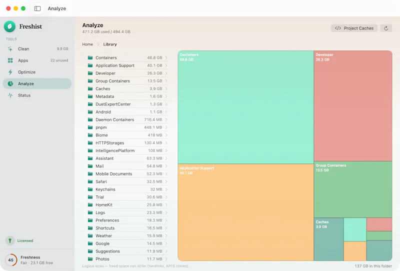Click the Safari folder icon

(90, 181)
